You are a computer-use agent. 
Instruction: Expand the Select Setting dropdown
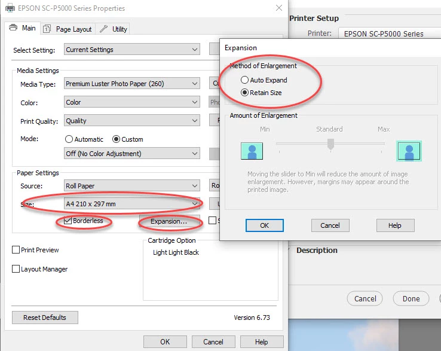(132, 50)
